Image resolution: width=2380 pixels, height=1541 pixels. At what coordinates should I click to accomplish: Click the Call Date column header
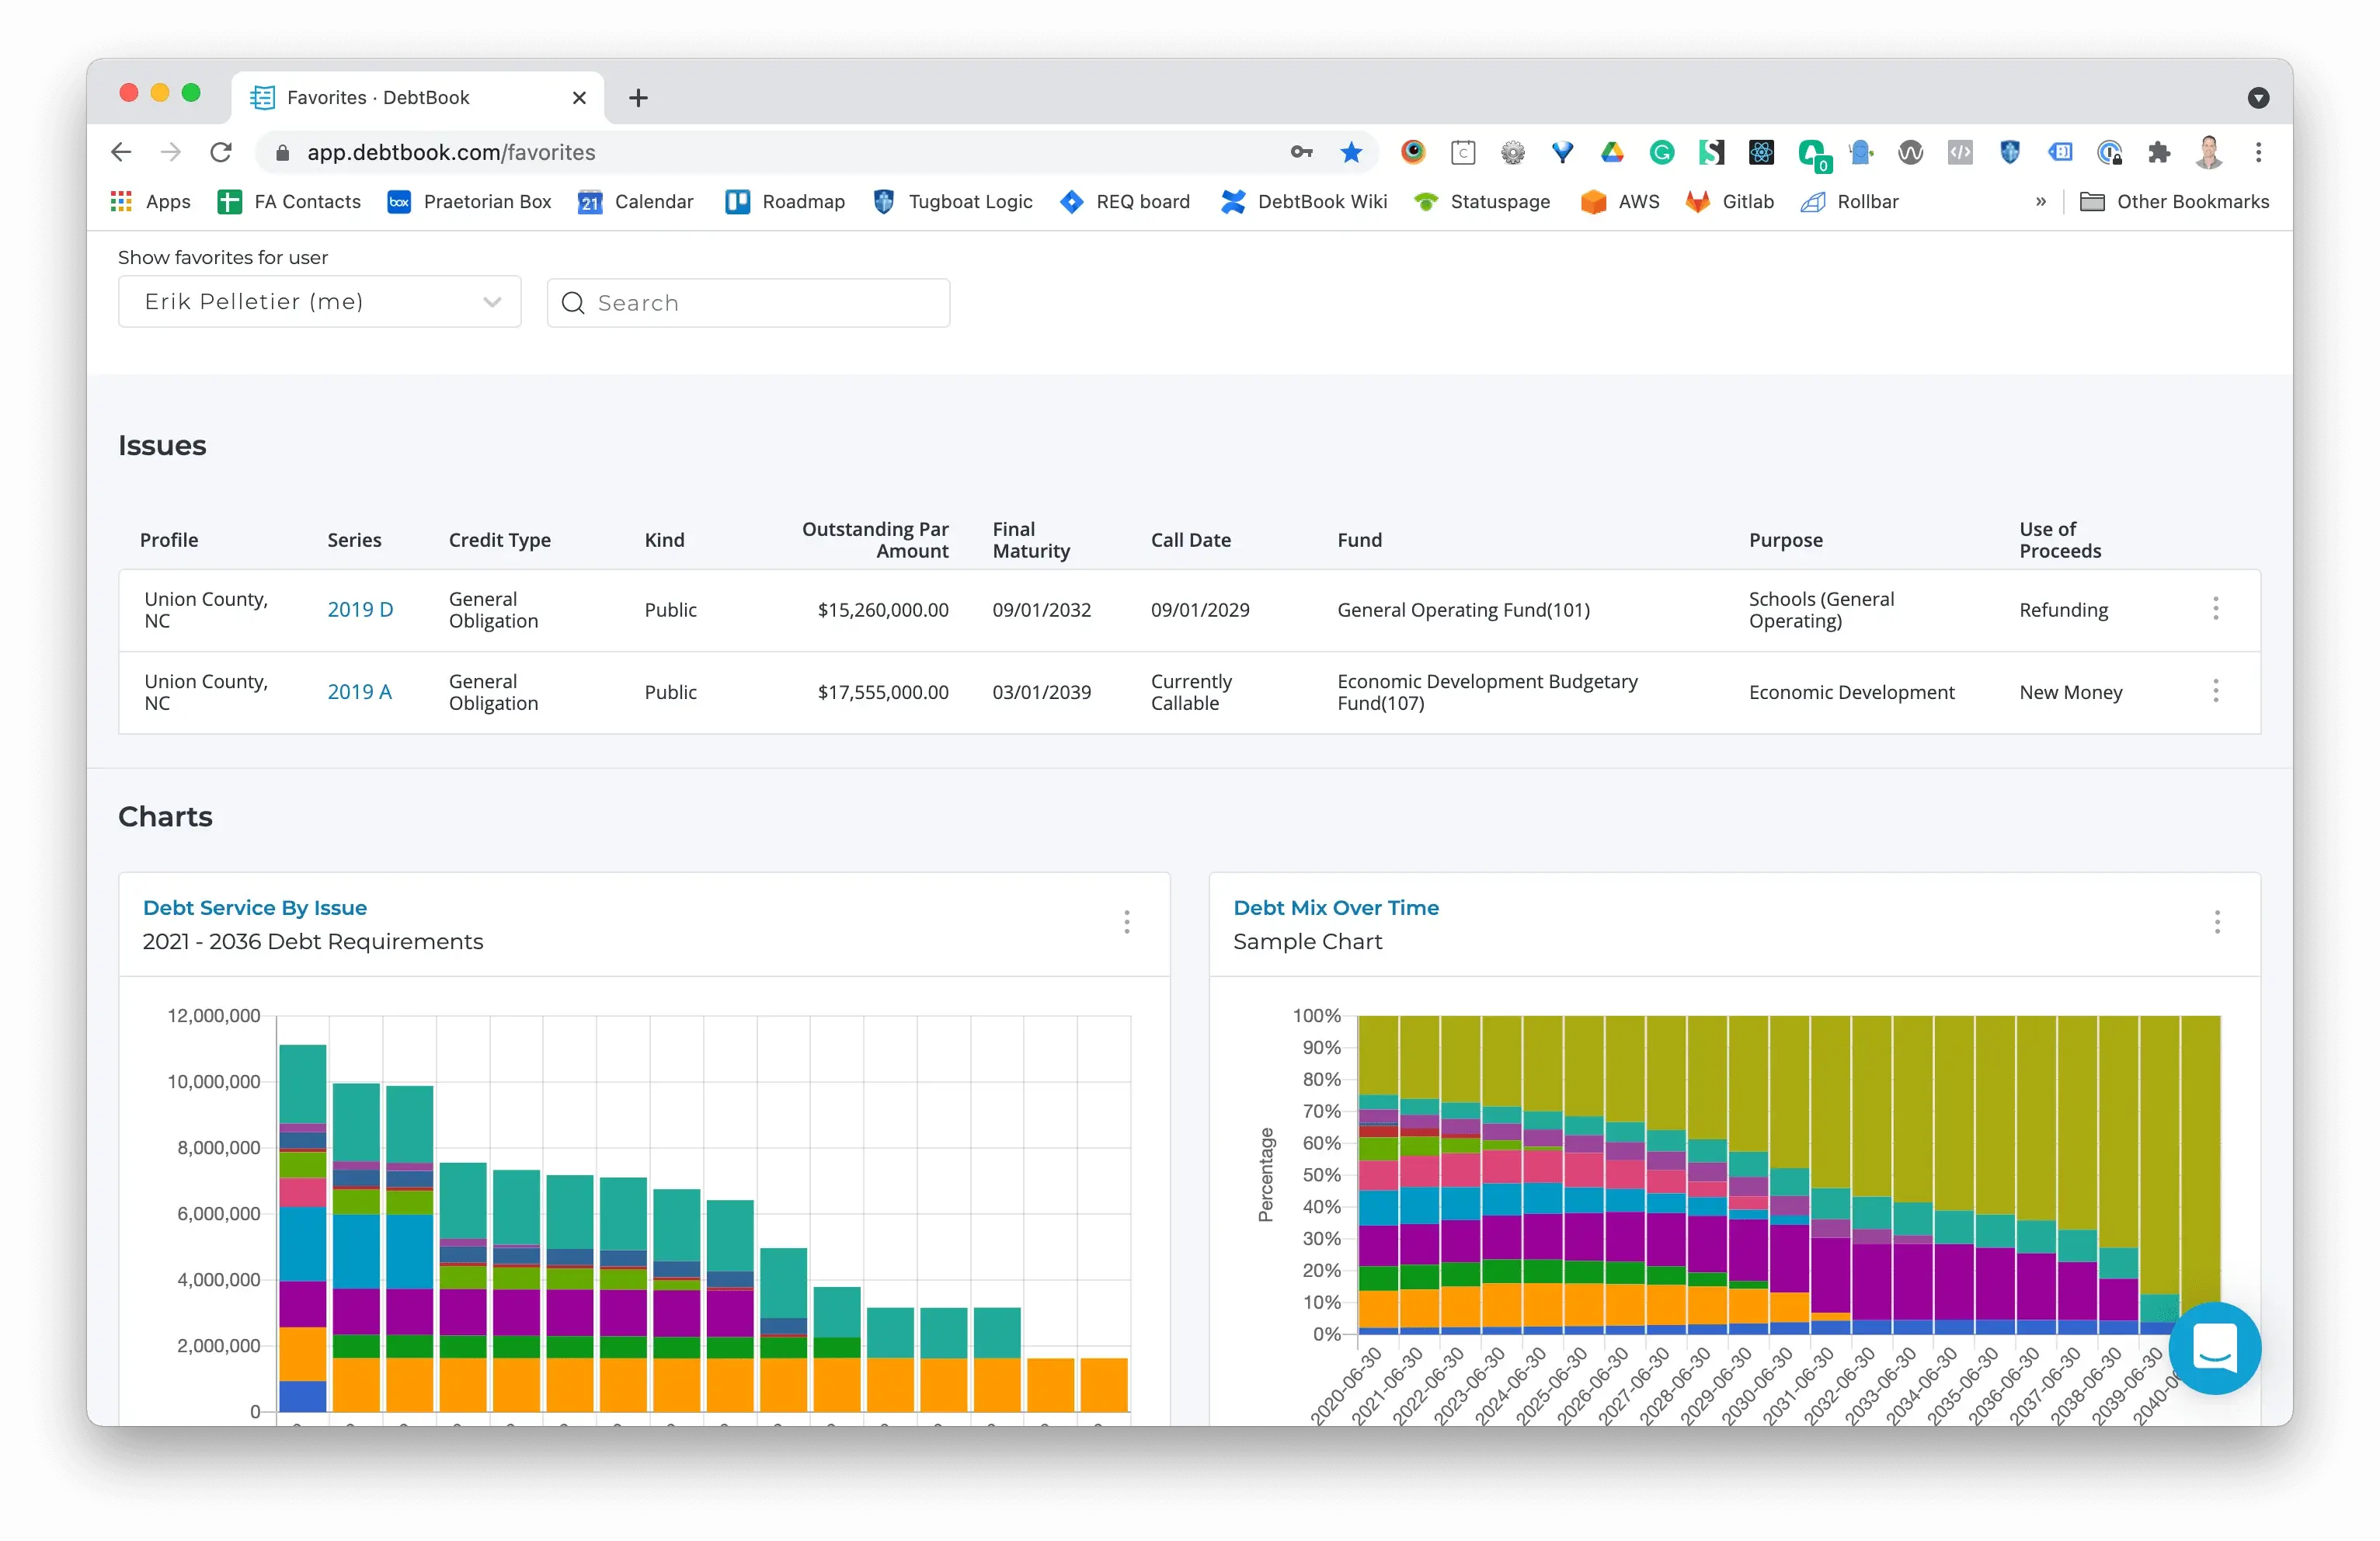pos(1190,539)
